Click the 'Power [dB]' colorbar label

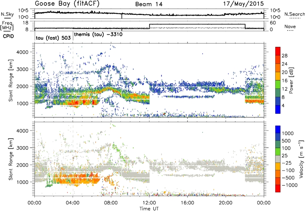point(291,80)
